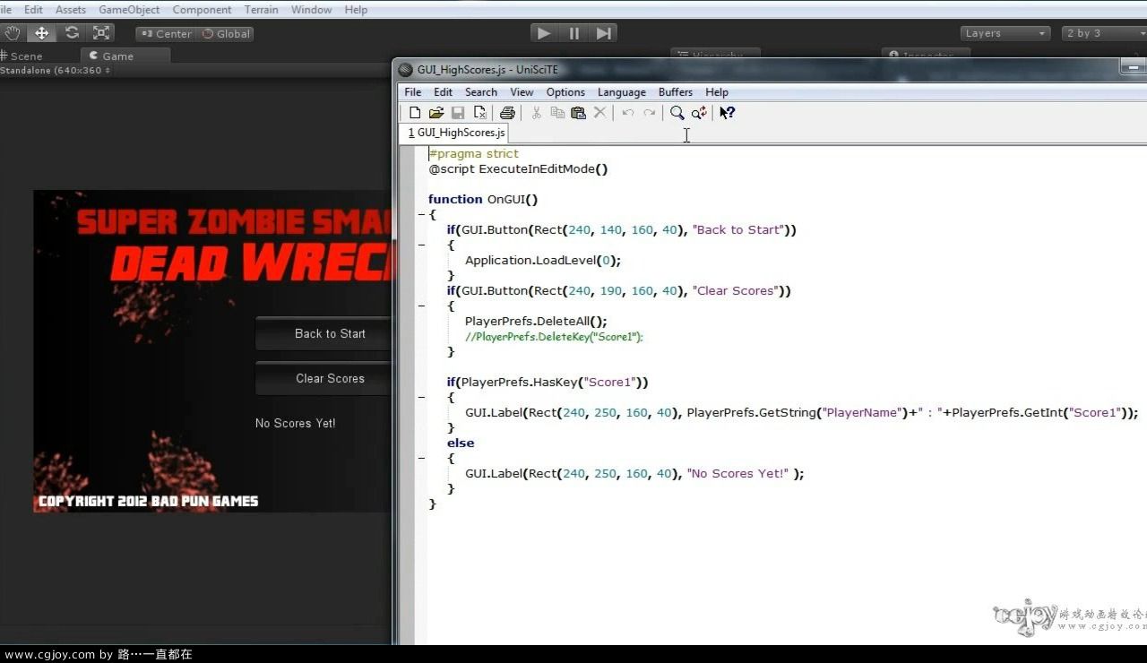This screenshot has height=663, width=1147.
Task: Open the Language menu in UniSciTE
Action: tap(621, 92)
